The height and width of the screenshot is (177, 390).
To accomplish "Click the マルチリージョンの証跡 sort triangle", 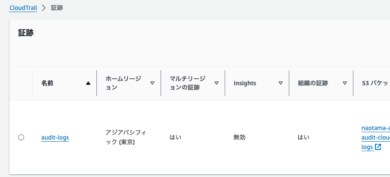I will pyautogui.click(x=217, y=83).
